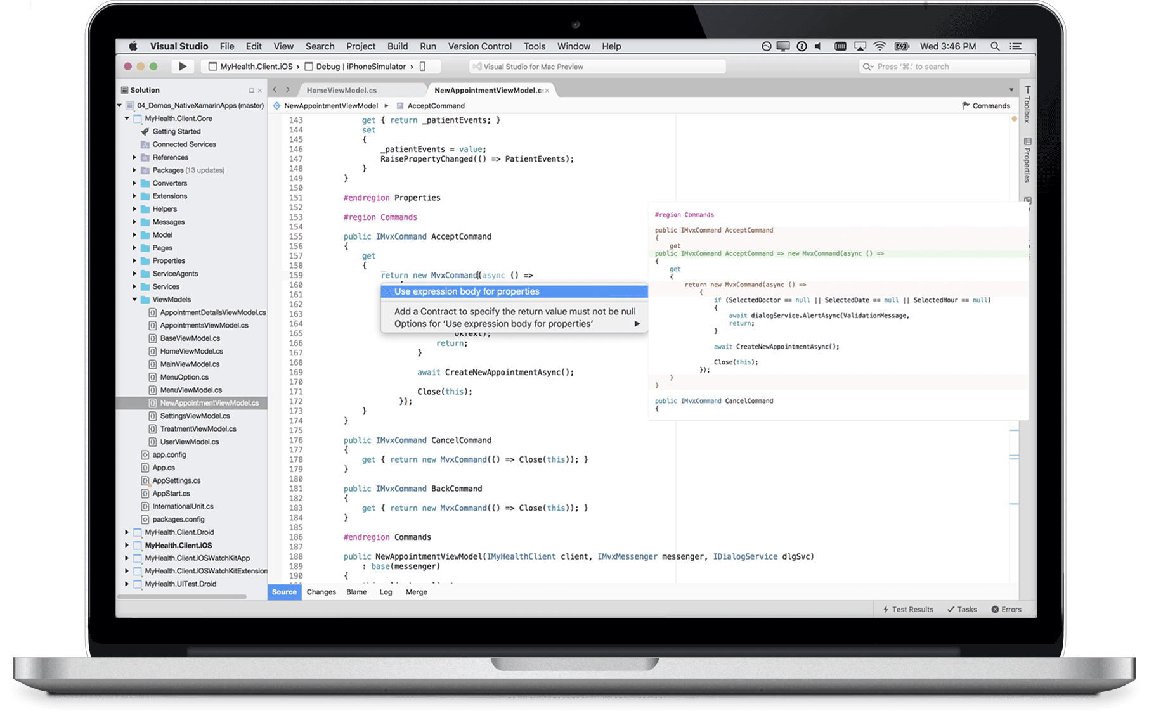Expand the ServiceAgents folder
Screen dimensions: 1149x711
134,274
